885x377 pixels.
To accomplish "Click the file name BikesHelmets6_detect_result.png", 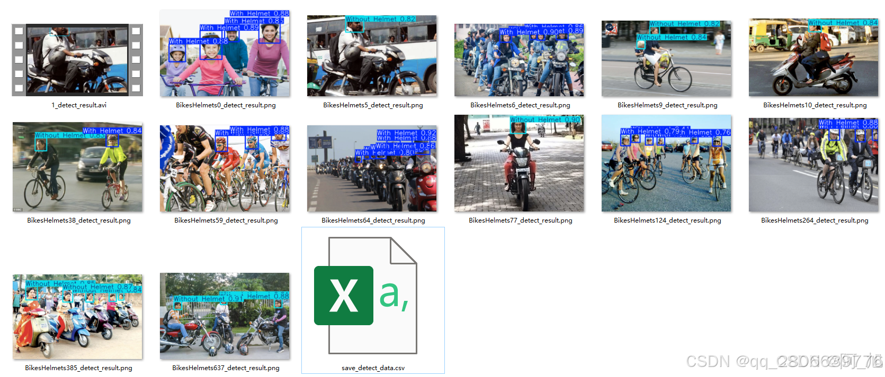I will tap(520, 105).
